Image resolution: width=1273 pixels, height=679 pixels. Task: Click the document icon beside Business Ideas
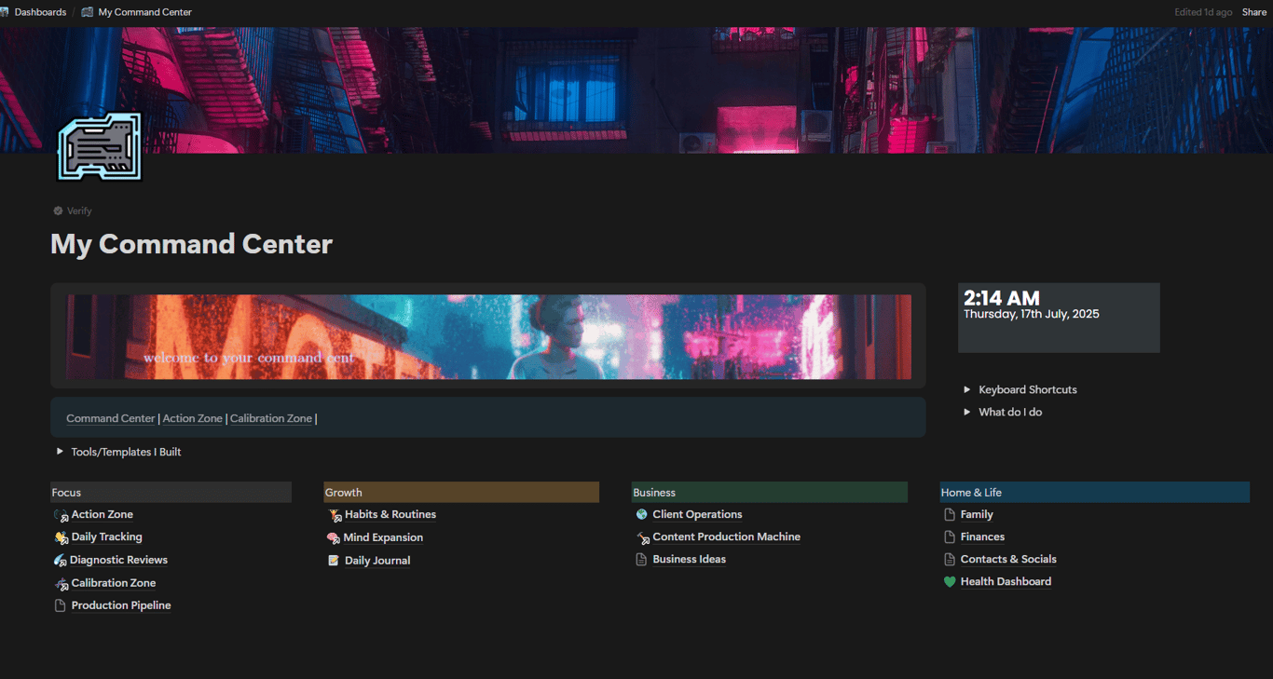[x=640, y=559]
